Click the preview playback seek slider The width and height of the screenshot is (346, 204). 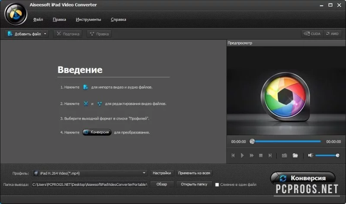pyautogui.click(x=286, y=141)
